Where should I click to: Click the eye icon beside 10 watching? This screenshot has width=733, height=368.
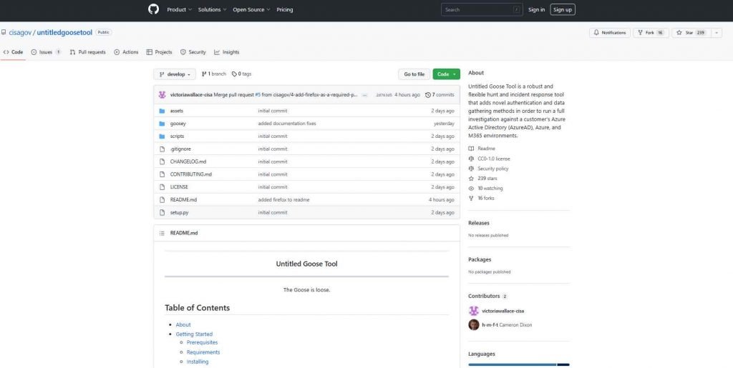coord(471,189)
